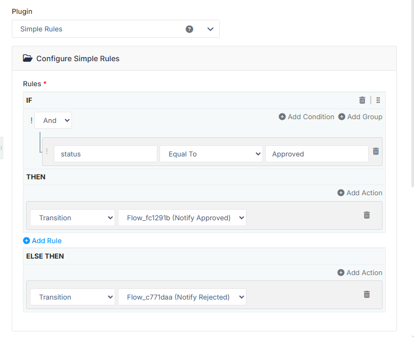The image size is (414, 340).
Task: Click Add Action under ELSE THEN section
Action: click(x=360, y=272)
